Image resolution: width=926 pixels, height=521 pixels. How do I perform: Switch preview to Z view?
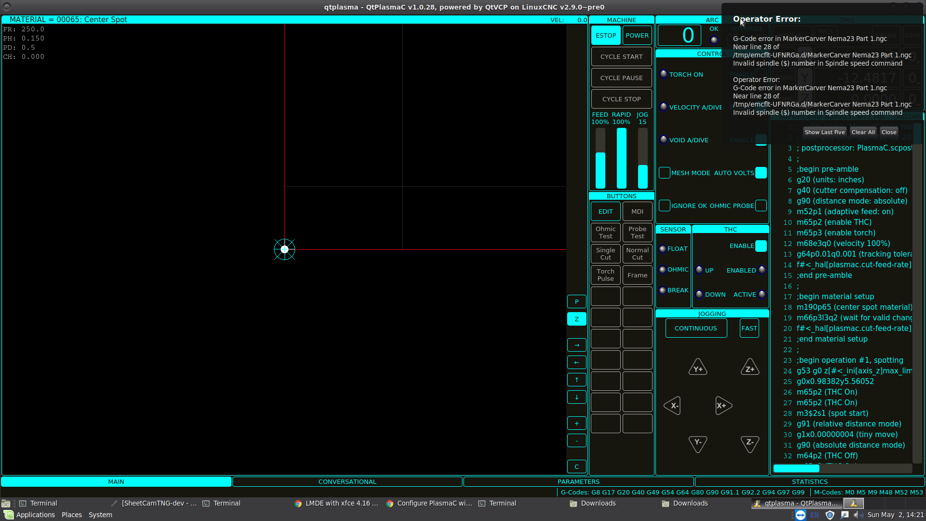(577, 319)
